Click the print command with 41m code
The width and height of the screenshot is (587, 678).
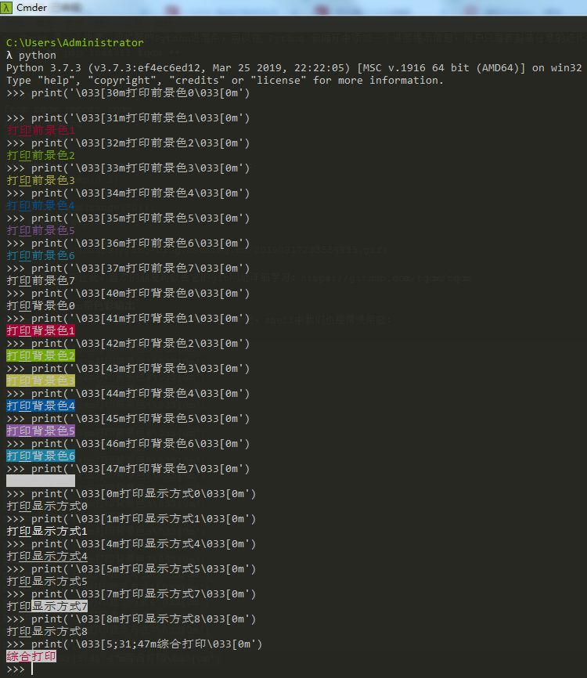pos(128,319)
